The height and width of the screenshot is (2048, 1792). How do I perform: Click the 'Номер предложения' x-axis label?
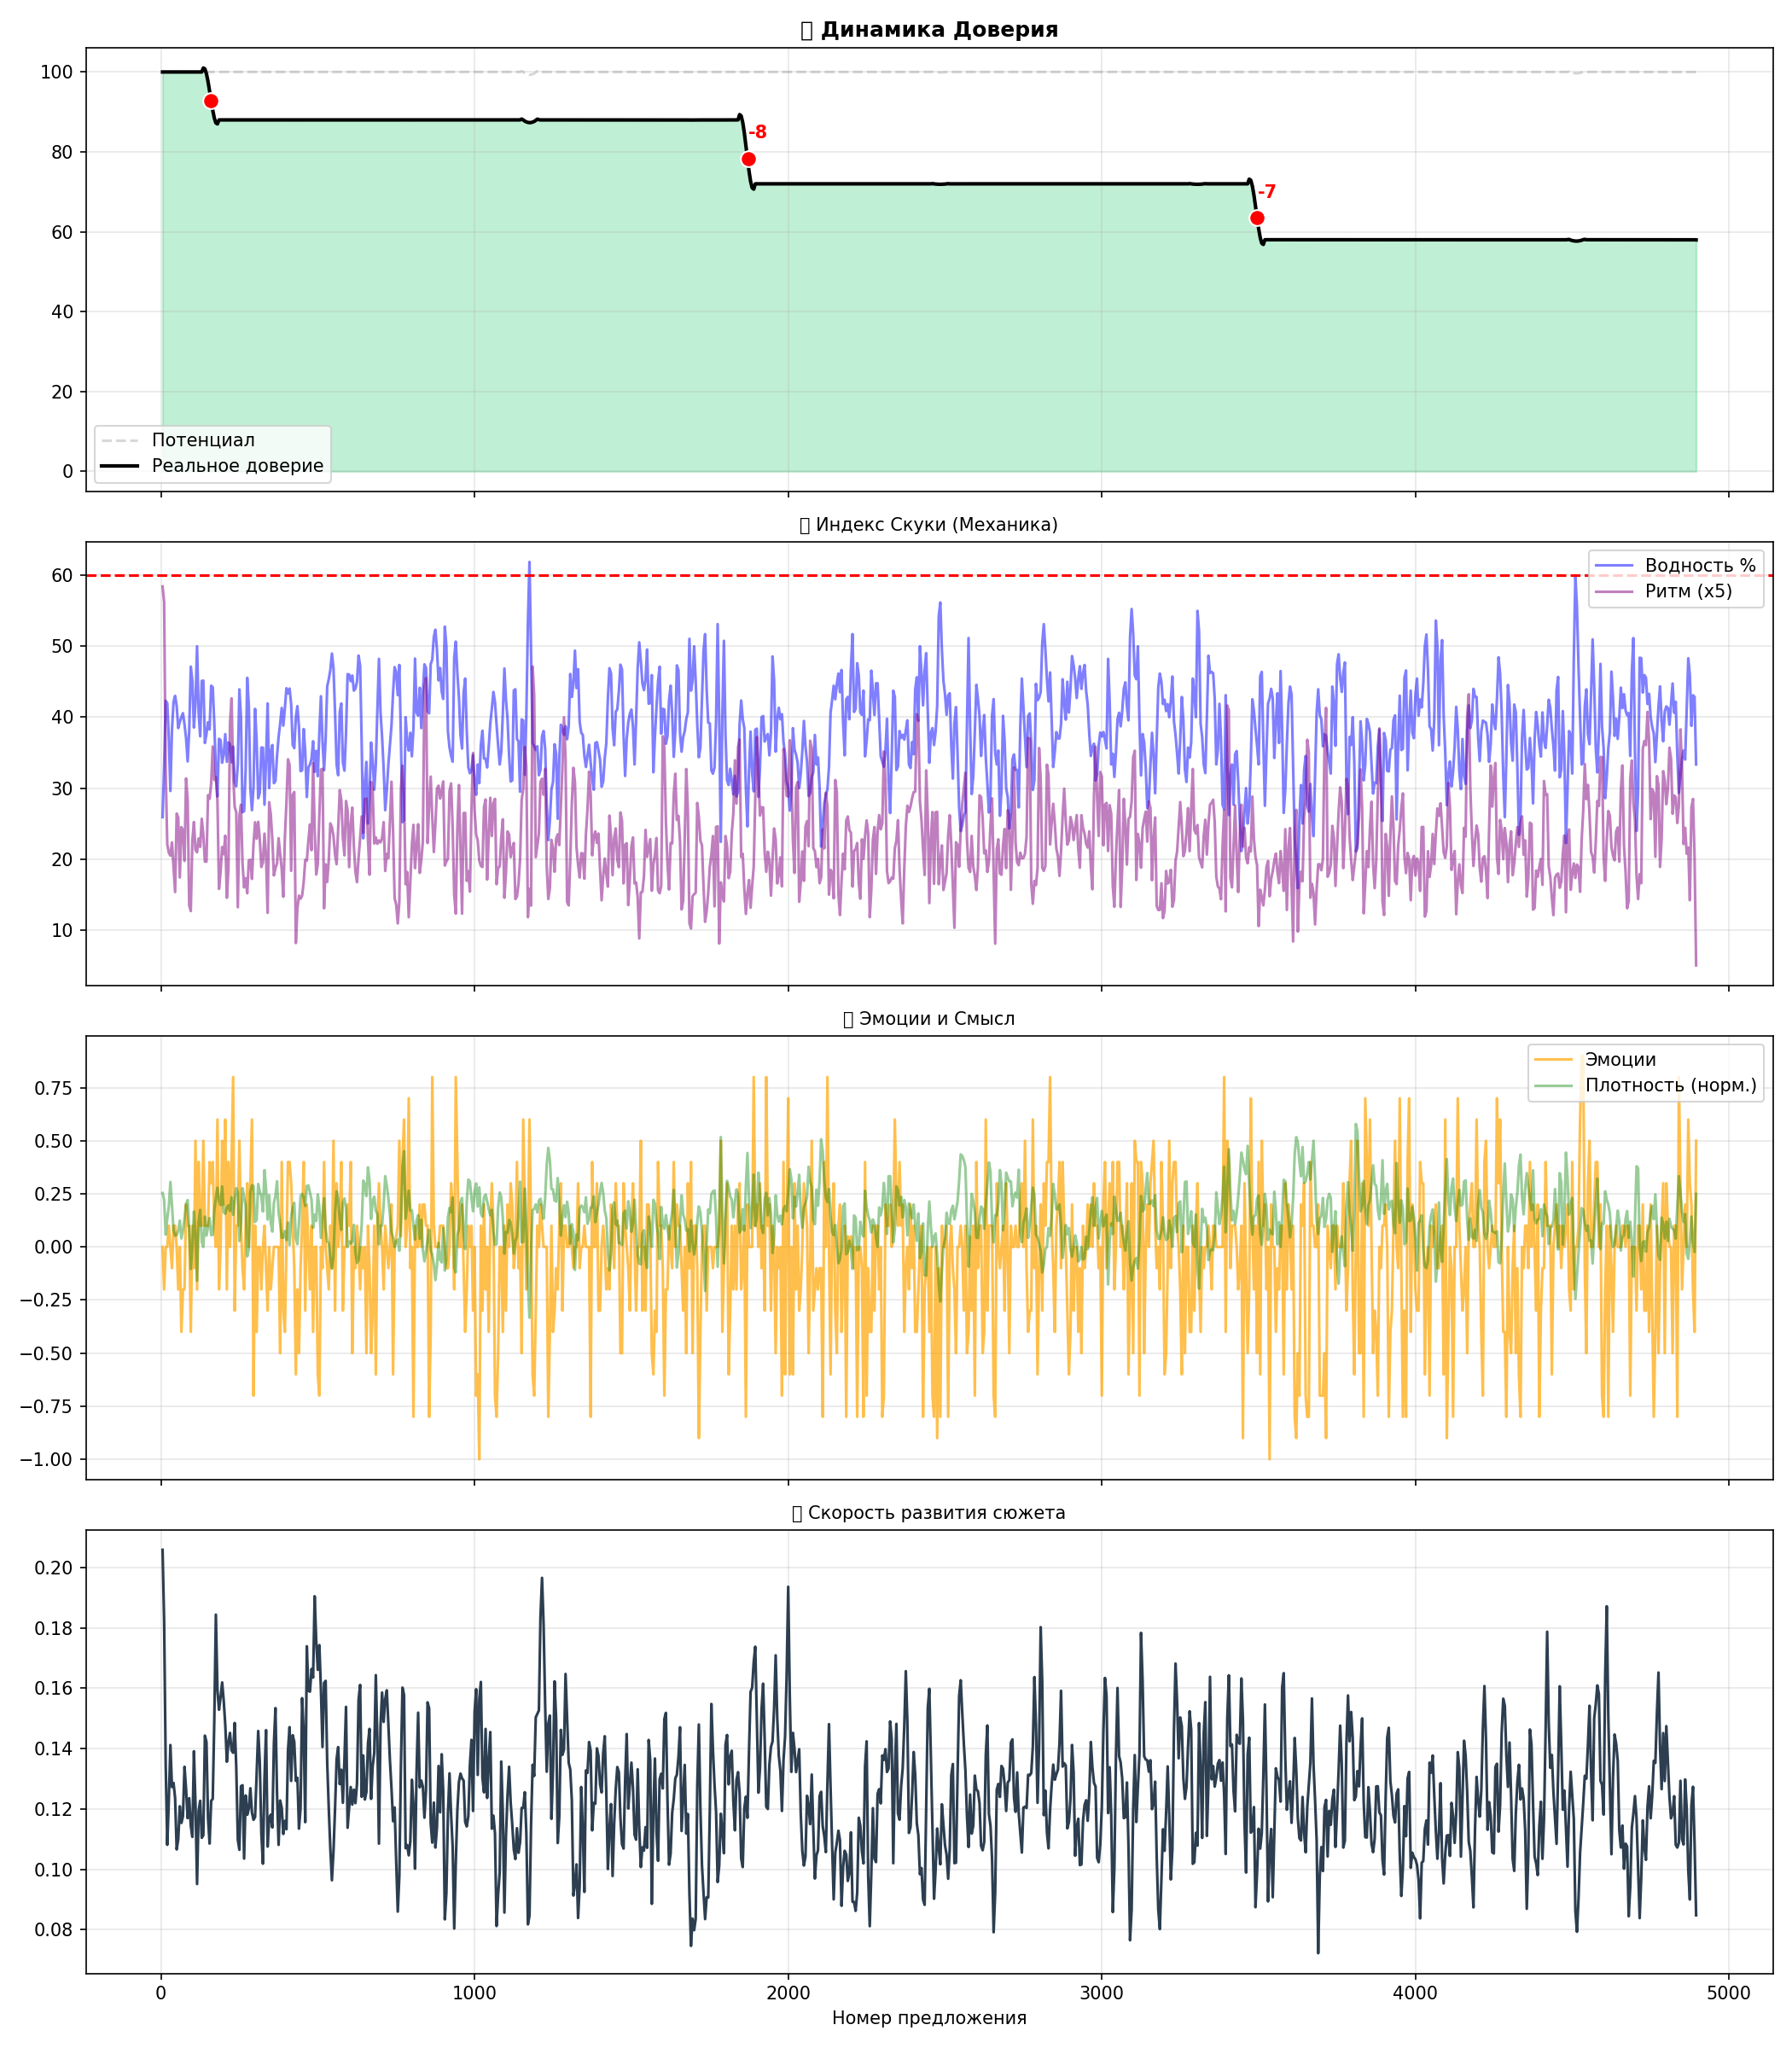(x=929, y=2018)
